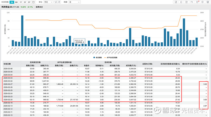Expand the 周期 日 dropdown
211x117 pixels.
(75, 2)
